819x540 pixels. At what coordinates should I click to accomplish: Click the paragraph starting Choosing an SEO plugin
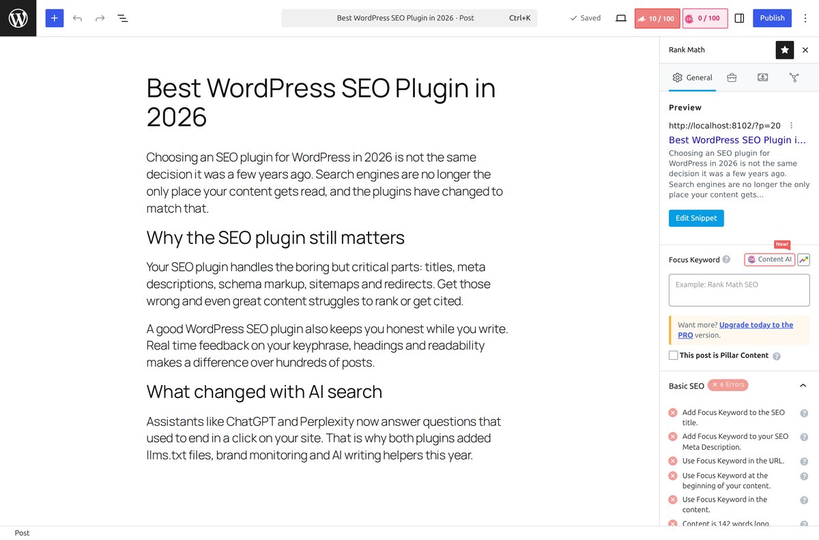point(328,183)
